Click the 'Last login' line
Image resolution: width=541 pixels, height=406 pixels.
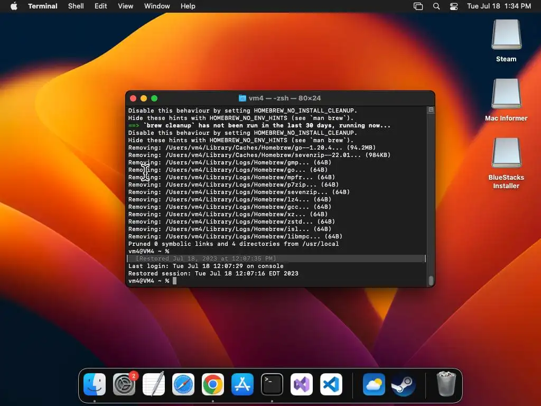click(206, 266)
